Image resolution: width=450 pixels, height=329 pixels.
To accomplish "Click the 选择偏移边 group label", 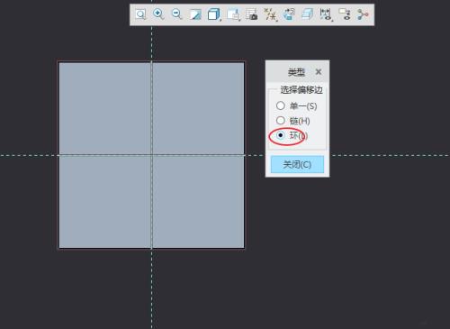I will click(x=301, y=90).
